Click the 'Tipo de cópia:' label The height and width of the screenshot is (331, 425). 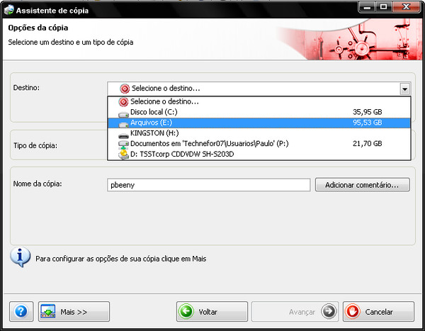tap(35, 146)
